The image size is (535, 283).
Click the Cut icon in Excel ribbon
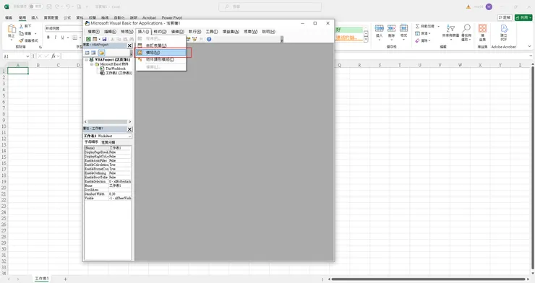click(x=21, y=26)
